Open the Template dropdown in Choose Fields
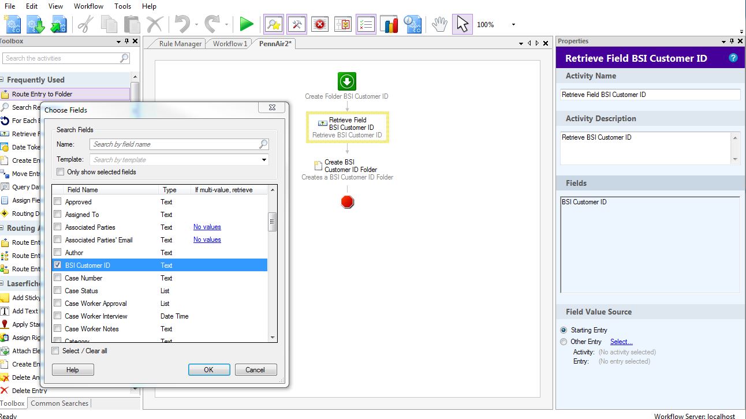 [264, 160]
